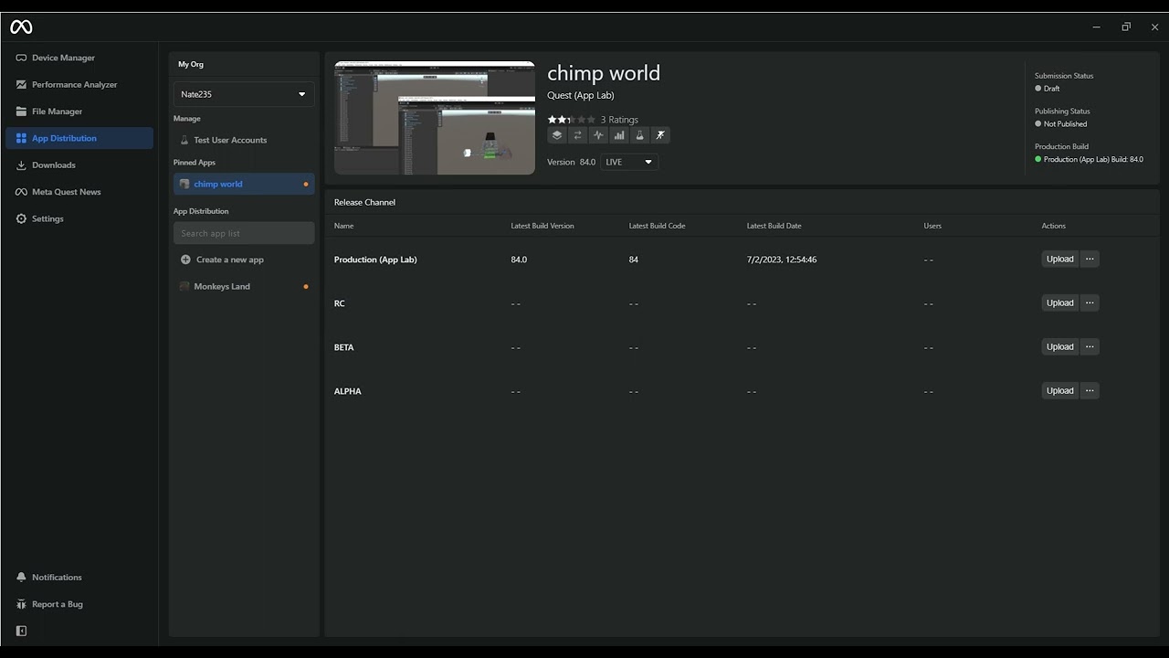Image resolution: width=1169 pixels, height=658 pixels.
Task: Open Test User Accounts
Action: [244, 140]
